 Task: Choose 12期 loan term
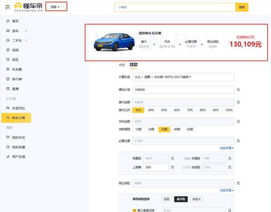tap(138, 129)
